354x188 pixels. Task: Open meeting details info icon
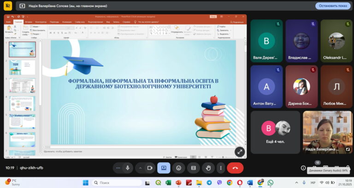click(303, 168)
